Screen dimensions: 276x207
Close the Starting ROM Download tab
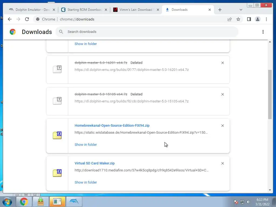(106, 10)
